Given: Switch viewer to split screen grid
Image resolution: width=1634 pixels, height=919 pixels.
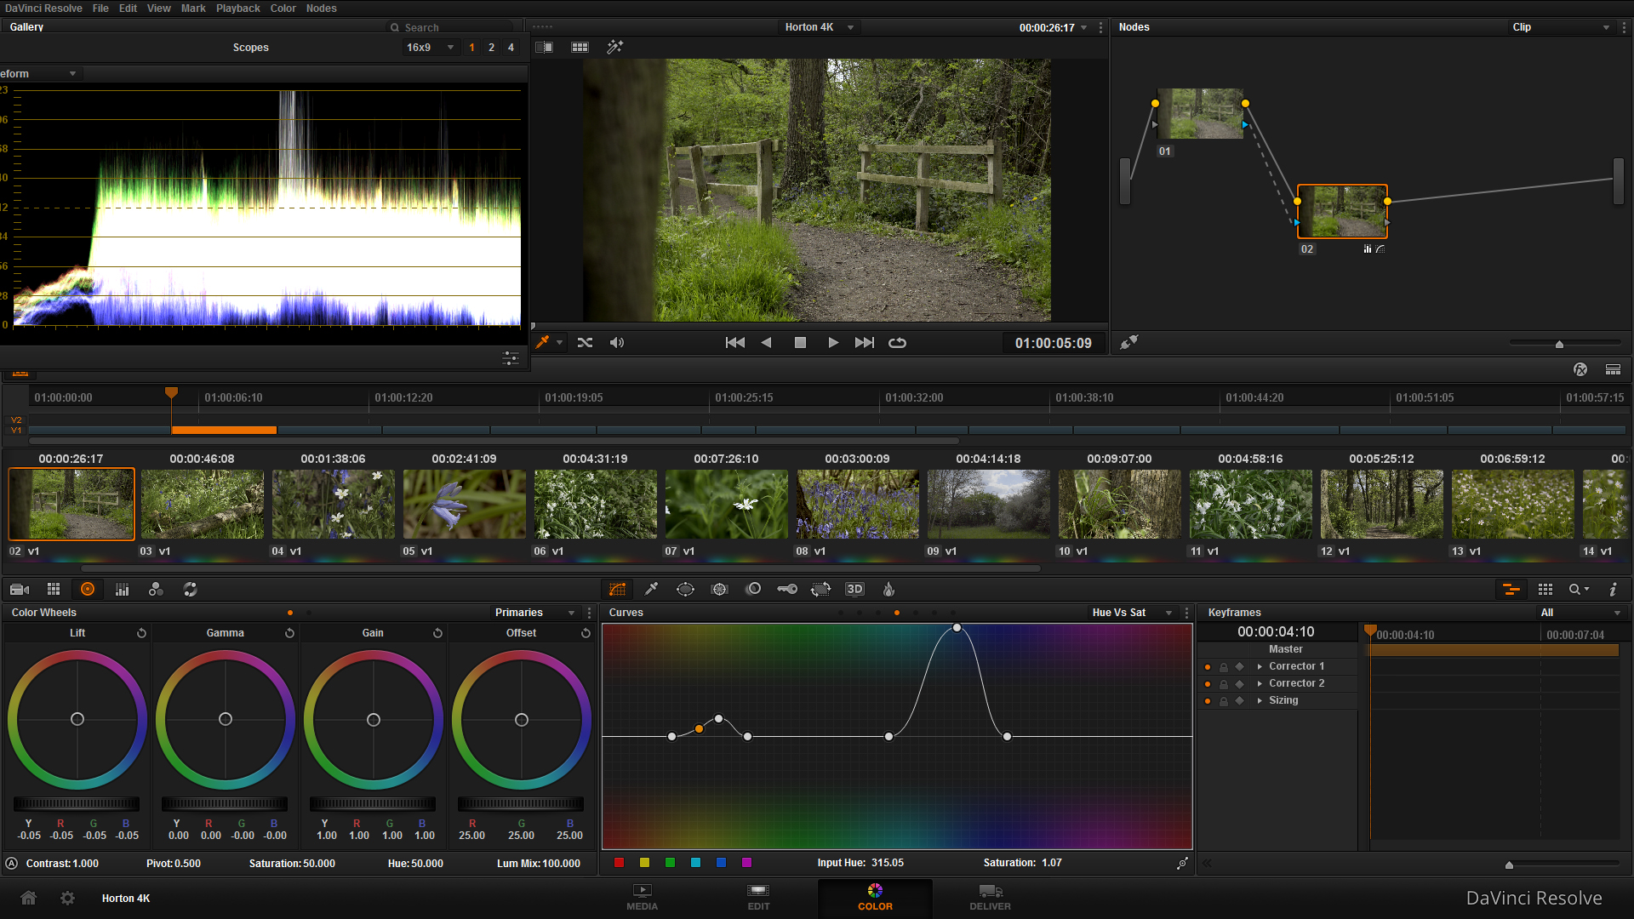Looking at the screenshot, I should click(580, 47).
